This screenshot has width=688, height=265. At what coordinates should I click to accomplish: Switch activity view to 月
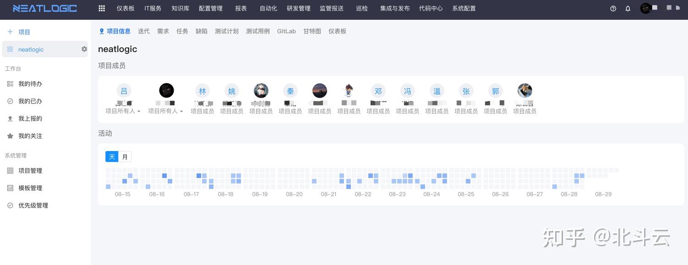click(124, 156)
